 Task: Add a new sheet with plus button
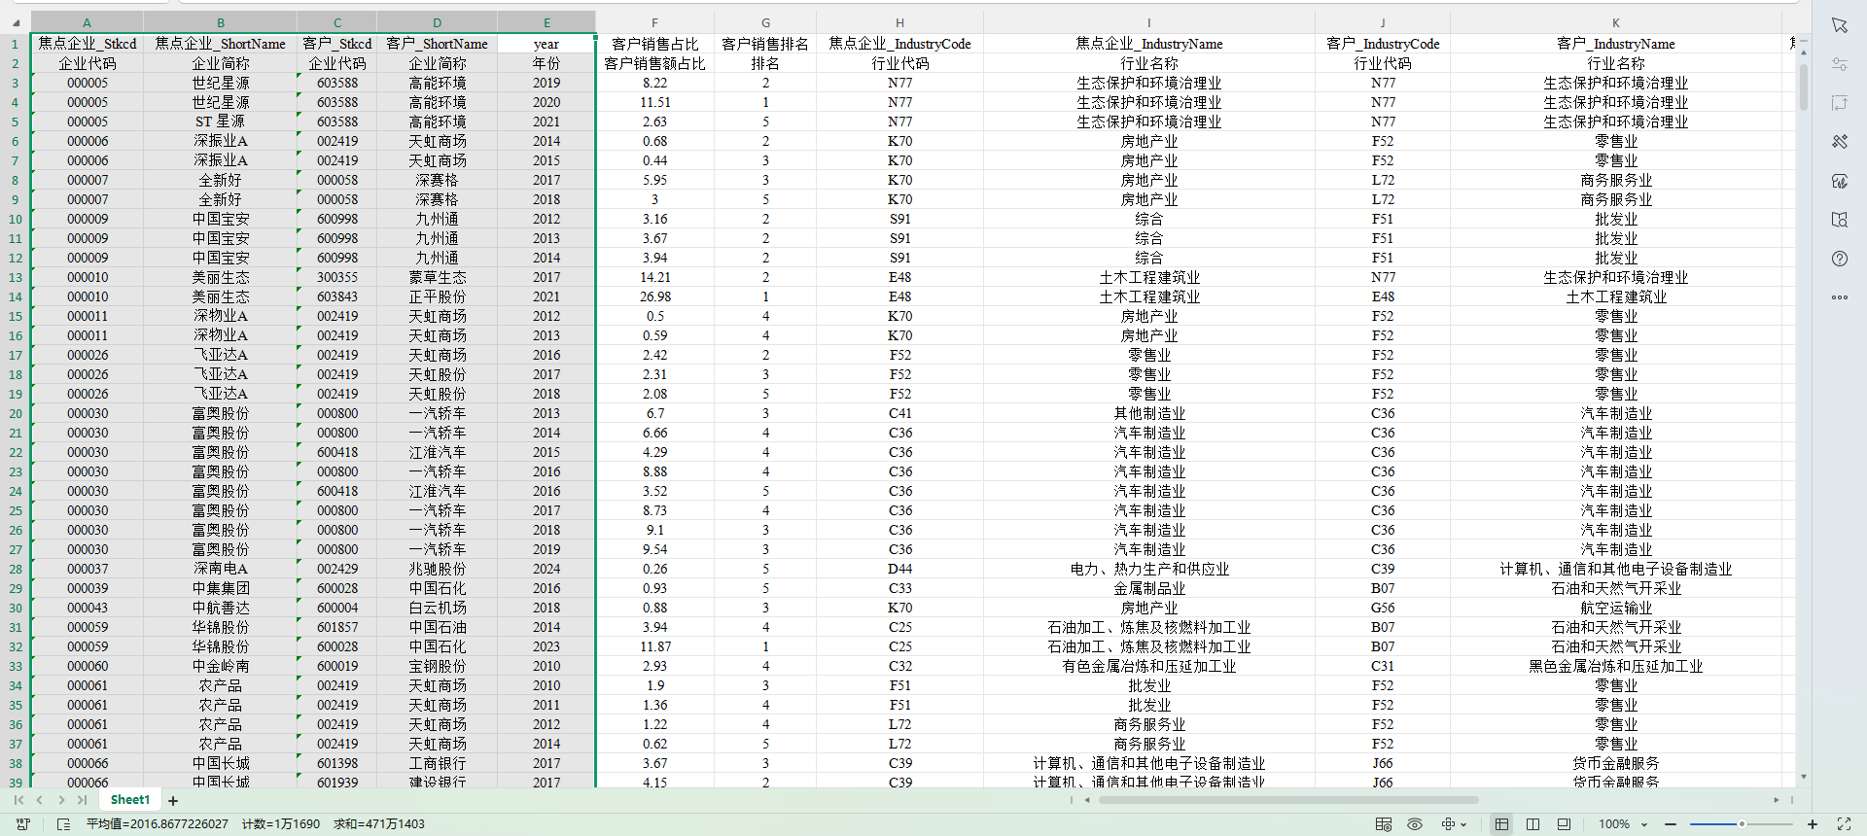173,801
